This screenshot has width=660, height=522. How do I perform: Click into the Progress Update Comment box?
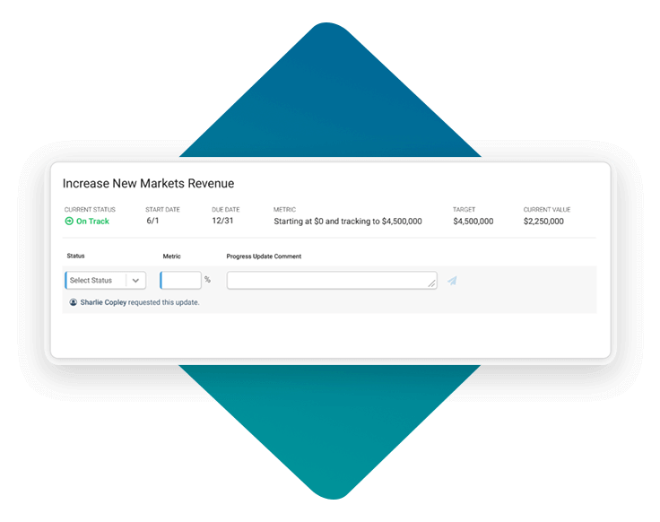click(x=332, y=281)
